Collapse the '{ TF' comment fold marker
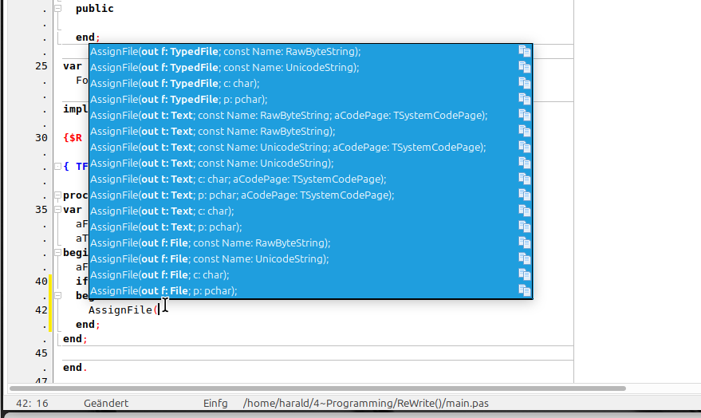The width and height of the screenshot is (701, 418). point(57,166)
